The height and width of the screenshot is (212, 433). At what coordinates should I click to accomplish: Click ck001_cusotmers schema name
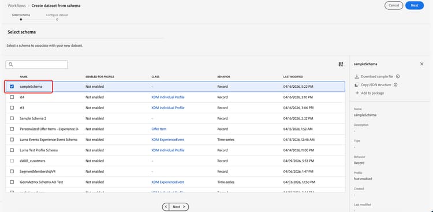32,161
